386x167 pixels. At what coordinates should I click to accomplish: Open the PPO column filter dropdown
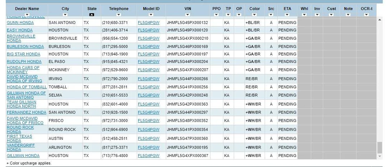(217, 15)
